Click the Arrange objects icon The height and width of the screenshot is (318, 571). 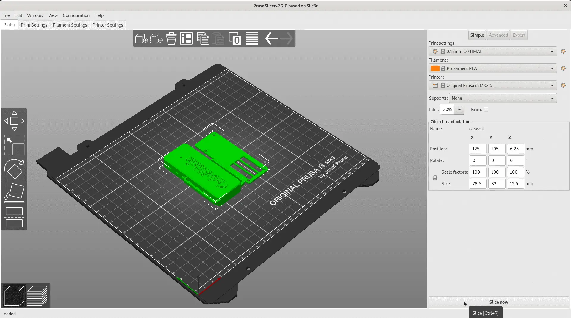pyautogui.click(x=186, y=38)
